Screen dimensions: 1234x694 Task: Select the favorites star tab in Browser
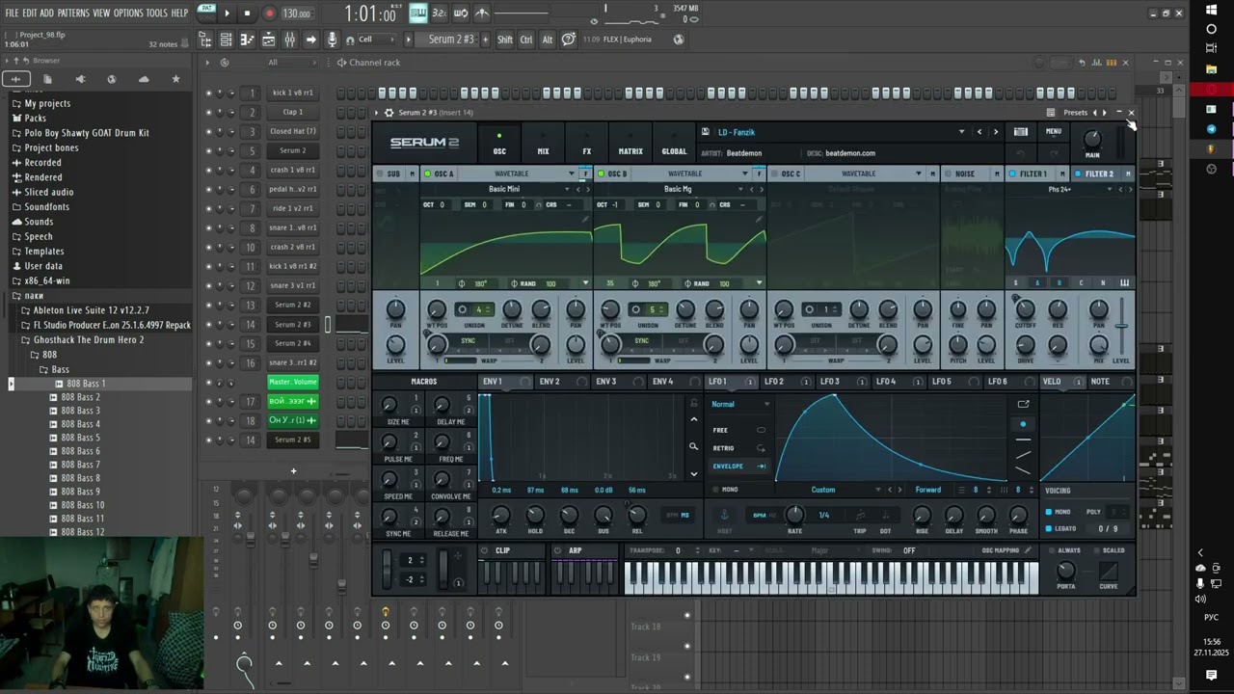175,79
